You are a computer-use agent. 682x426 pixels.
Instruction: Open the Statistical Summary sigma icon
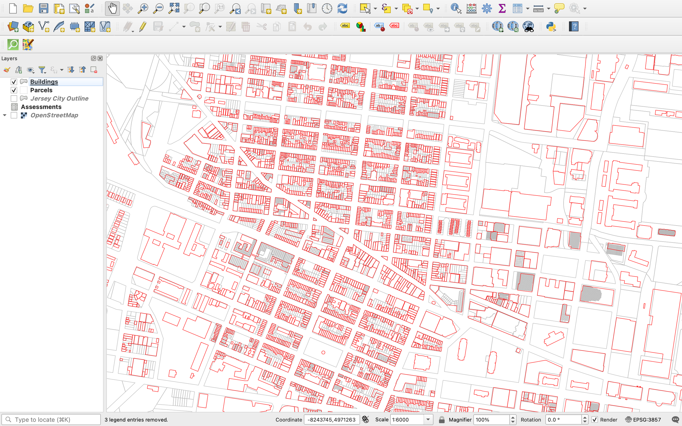[502, 8]
